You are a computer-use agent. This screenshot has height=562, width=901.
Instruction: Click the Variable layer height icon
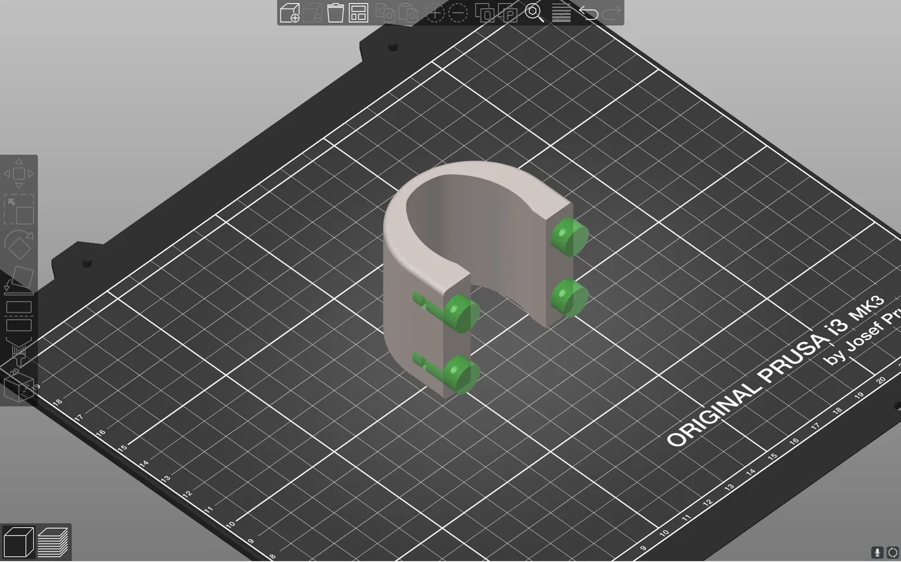pos(561,13)
